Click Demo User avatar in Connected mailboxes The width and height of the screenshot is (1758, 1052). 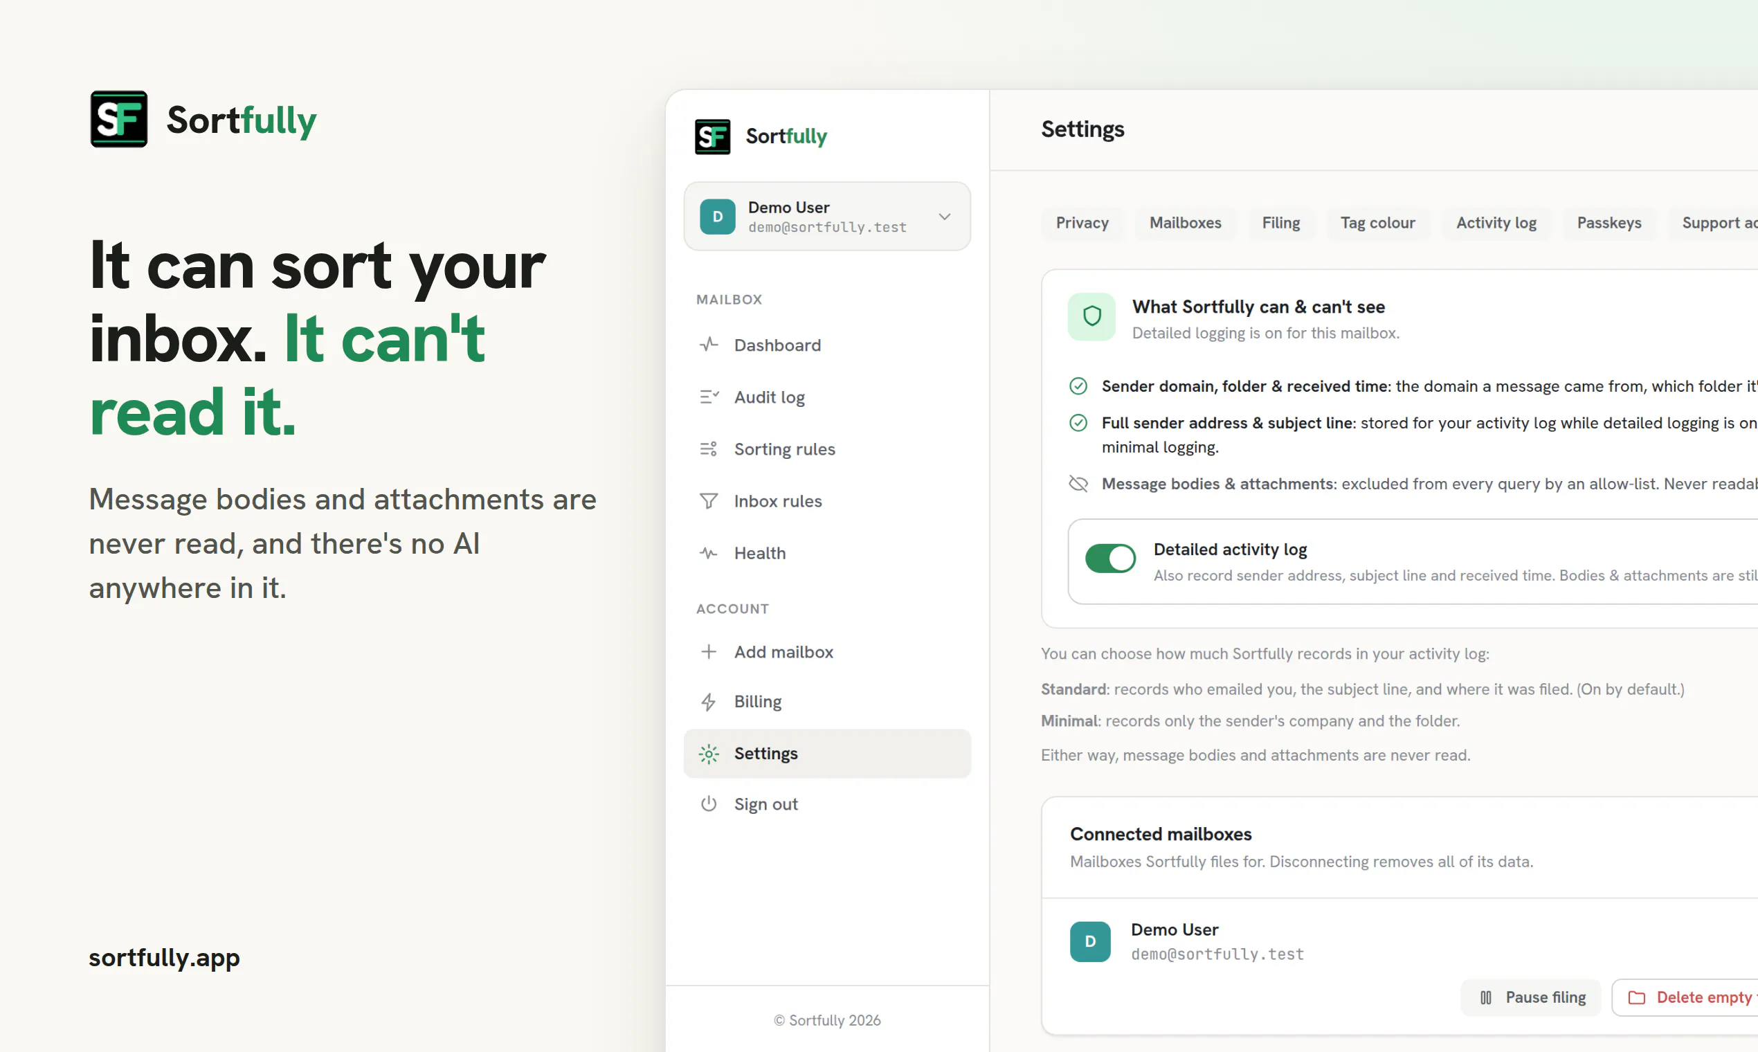coord(1090,941)
